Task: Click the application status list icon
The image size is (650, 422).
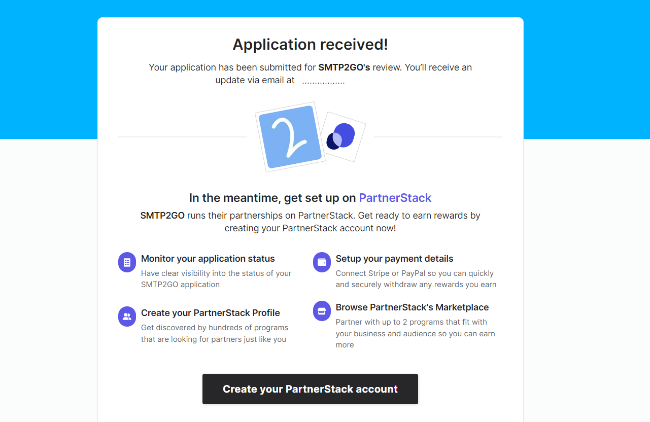Action: [127, 262]
